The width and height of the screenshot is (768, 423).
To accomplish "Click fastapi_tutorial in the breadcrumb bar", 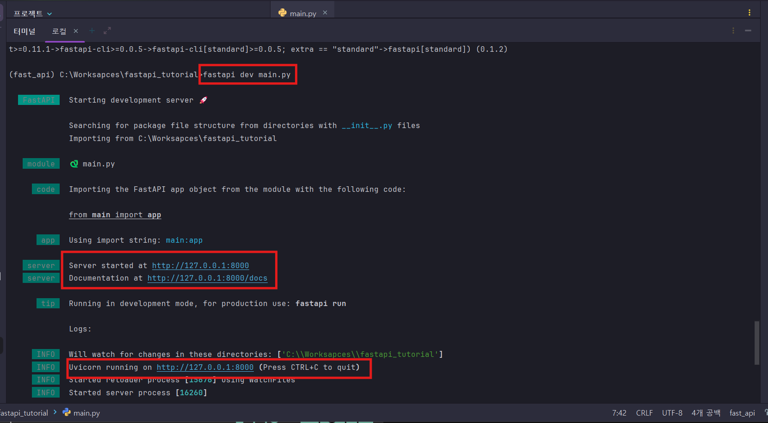I will click(x=24, y=413).
